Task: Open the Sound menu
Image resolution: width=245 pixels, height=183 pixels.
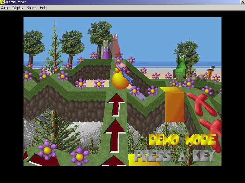Action: [32, 8]
